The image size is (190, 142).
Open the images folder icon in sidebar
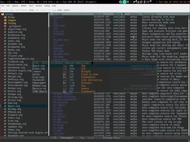click(5, 20)
